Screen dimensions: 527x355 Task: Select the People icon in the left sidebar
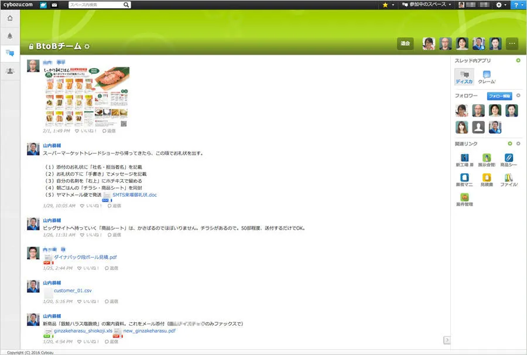pyautogui.click(x=10, y=71)
